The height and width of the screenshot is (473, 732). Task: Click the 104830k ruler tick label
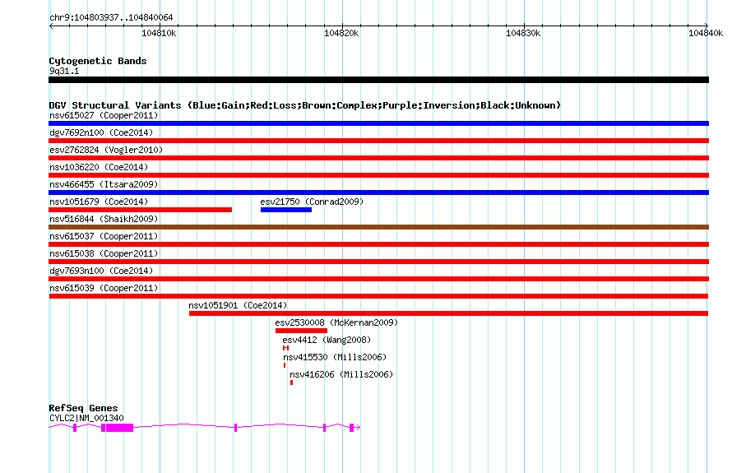point(523,33)
